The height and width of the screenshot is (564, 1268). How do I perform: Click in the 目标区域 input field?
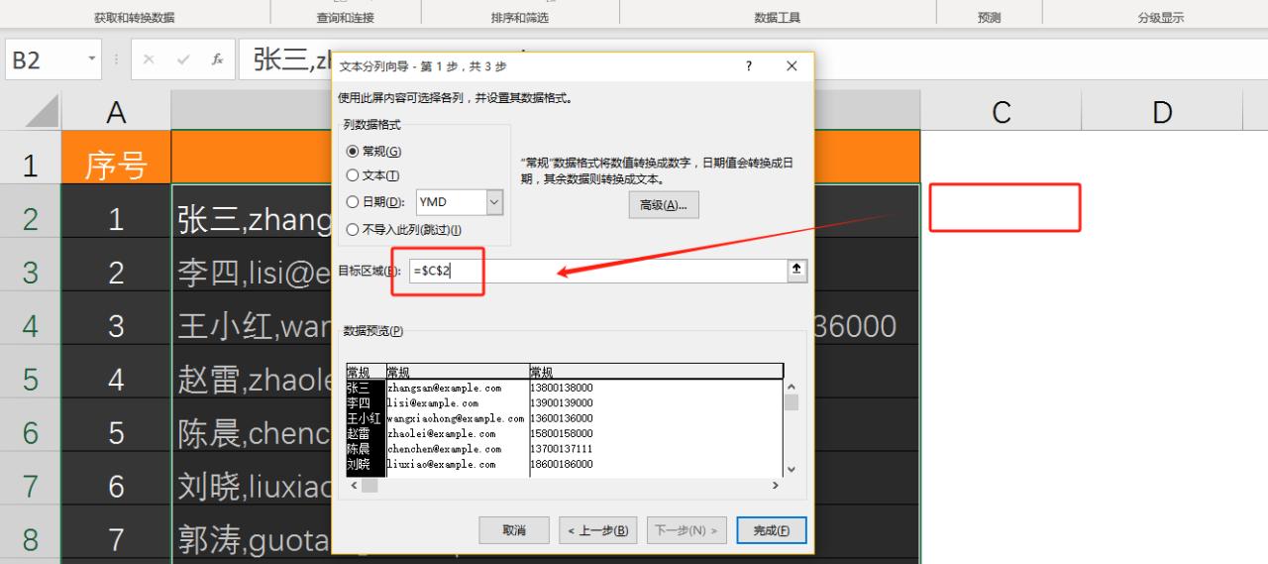pos(597,271)
